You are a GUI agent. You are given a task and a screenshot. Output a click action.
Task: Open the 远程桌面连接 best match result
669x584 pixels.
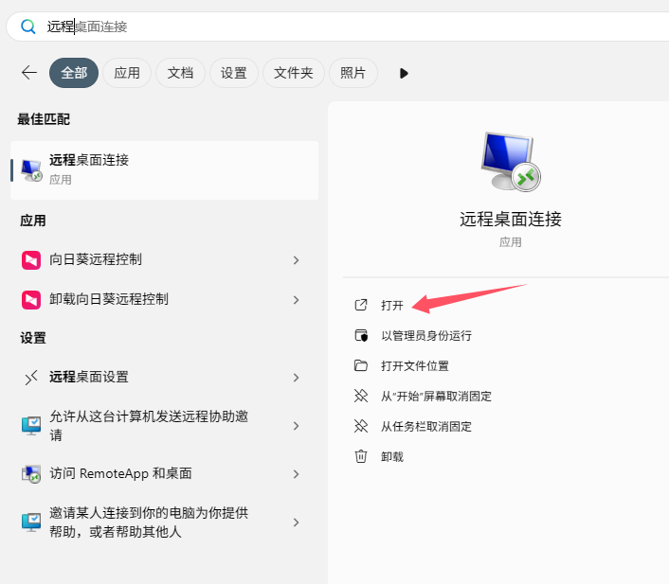[x=164, y=170]
